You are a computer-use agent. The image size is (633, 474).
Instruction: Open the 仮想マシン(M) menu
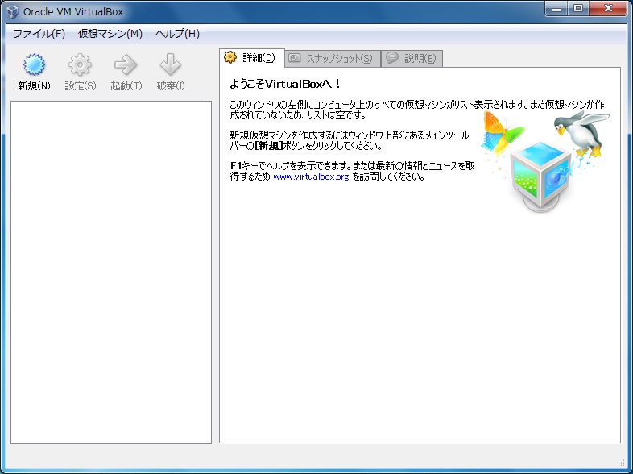point(110,34)
